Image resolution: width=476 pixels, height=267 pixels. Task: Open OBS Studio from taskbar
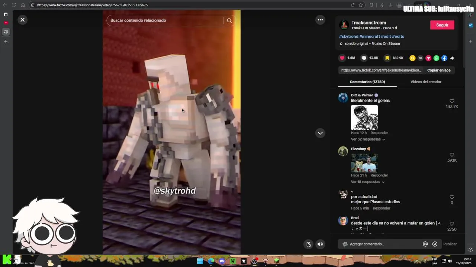click(x=255, y=261)
